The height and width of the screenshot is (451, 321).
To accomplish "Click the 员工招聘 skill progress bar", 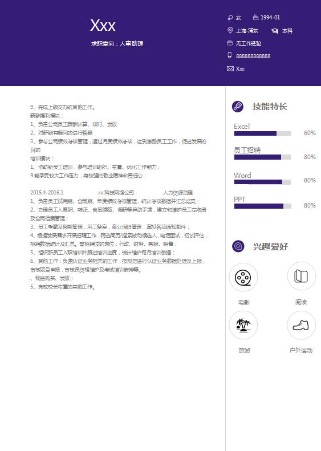I will coord(263,157).
